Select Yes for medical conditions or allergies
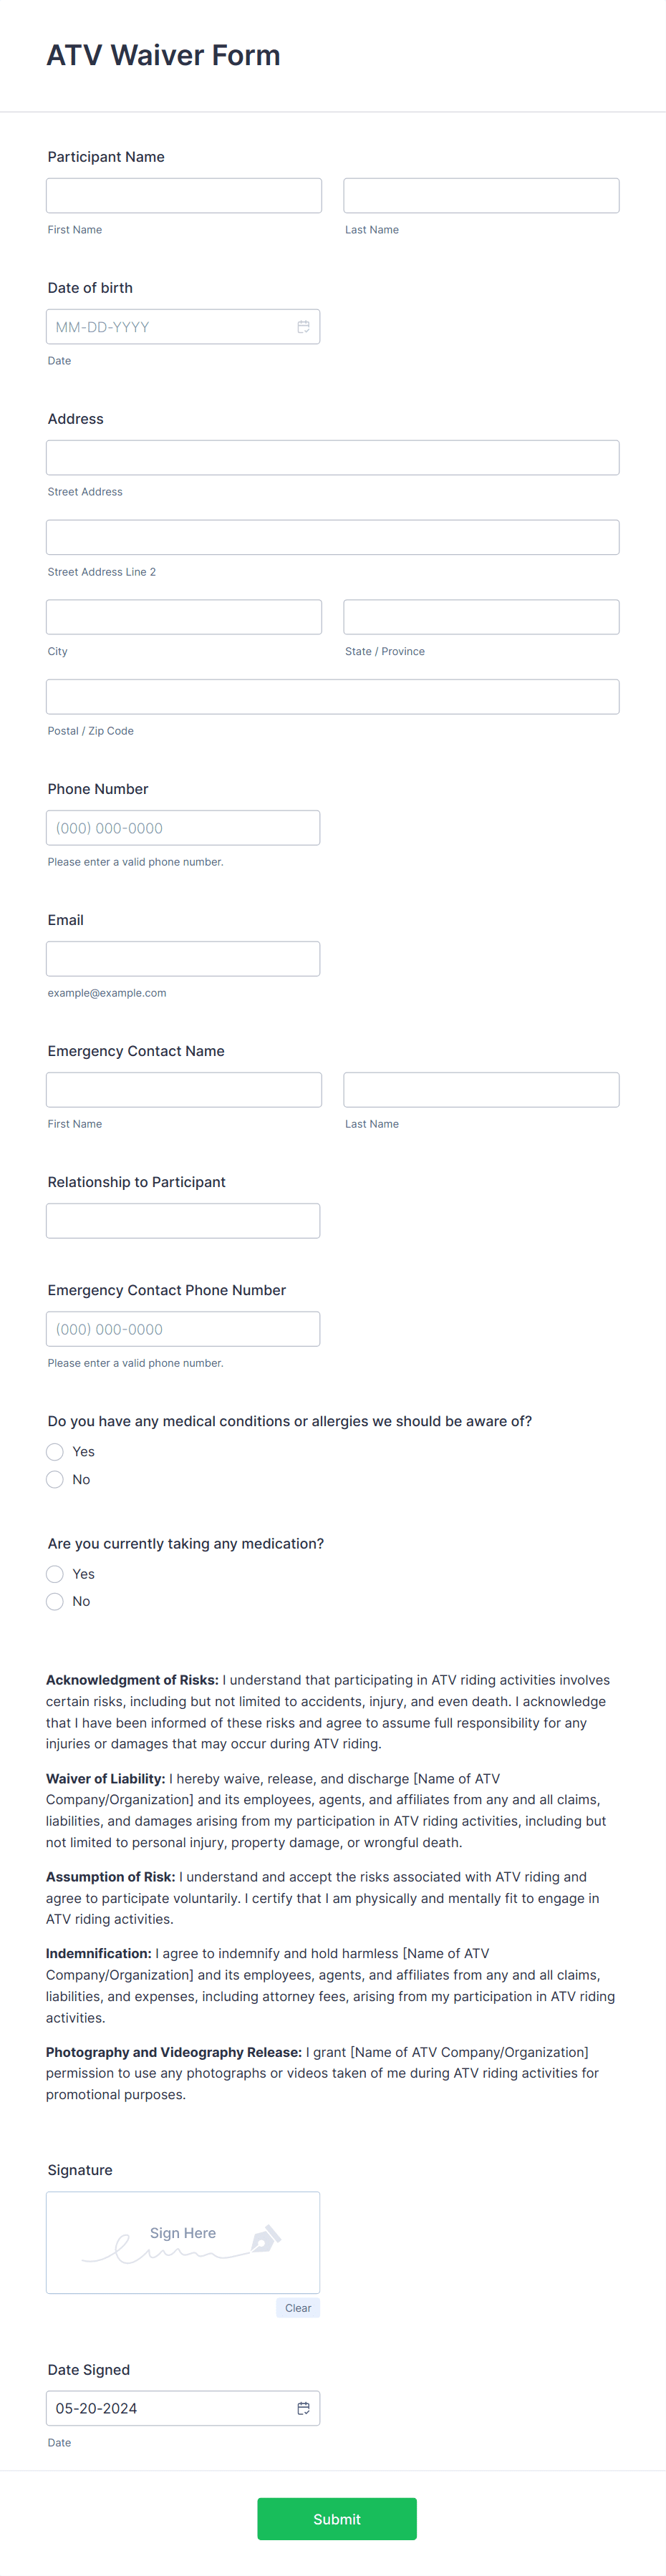The height and width of the screenshot is (2576, 666). click(x=55, y=1451)
